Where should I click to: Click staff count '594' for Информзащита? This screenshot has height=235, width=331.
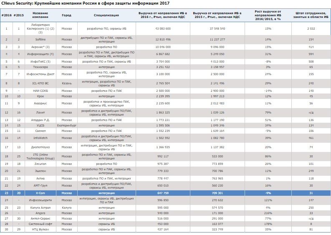click(x=311, y=54)
